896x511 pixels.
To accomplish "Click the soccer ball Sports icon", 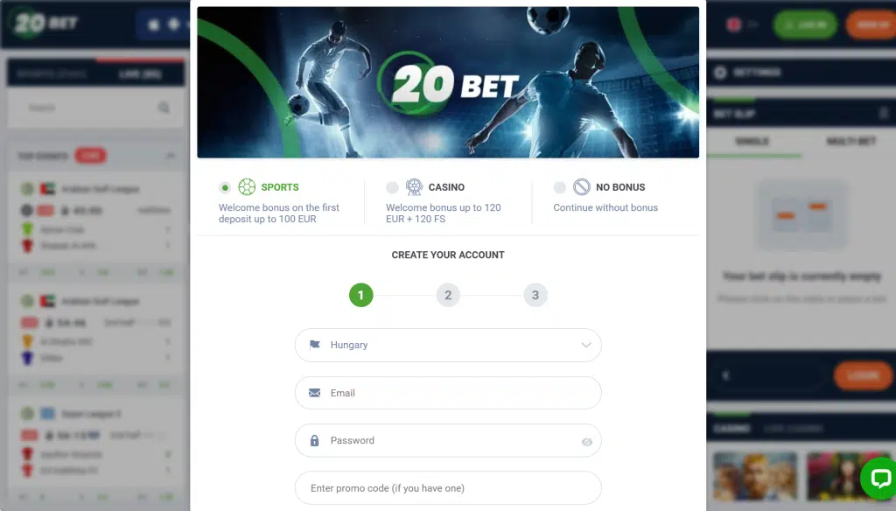I will (x=247, y=187).
